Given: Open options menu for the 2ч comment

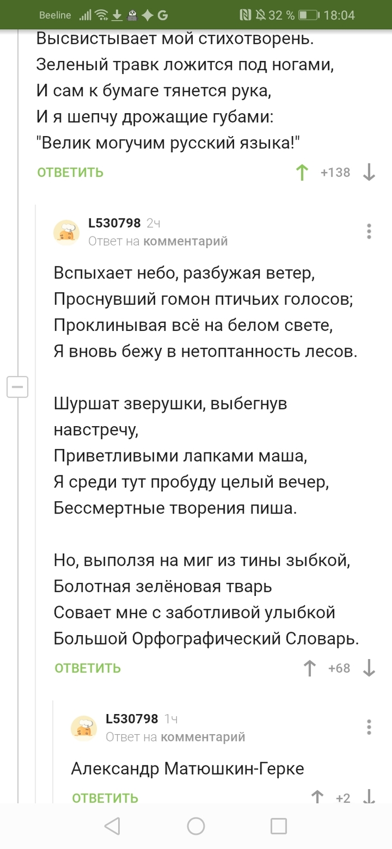Looking at the screenshot, I should 369,231.
